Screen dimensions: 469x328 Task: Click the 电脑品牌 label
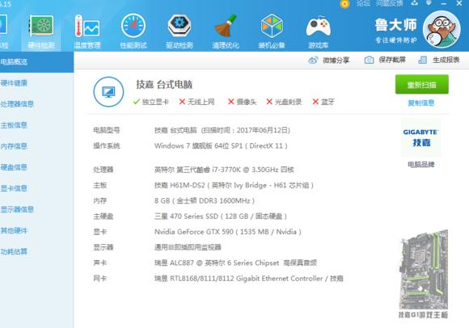pyautogui.click(x=421, y=165)
